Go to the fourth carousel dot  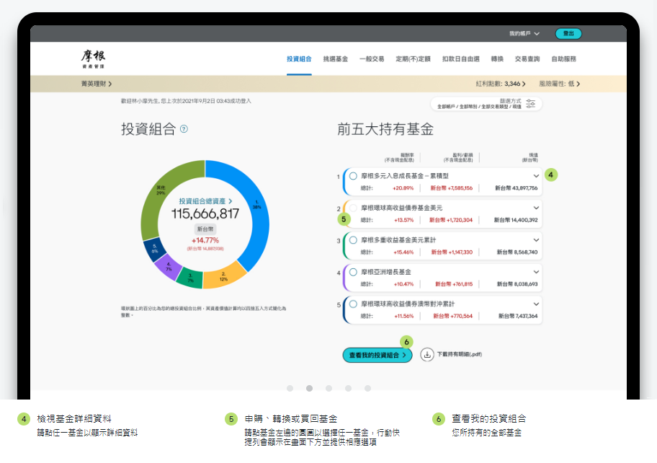348,388
